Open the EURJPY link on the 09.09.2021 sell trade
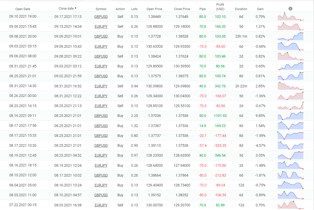 (x=101, y=26)
